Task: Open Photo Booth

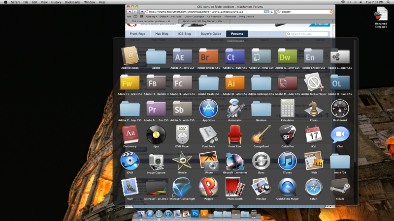Action: (235, 187)
